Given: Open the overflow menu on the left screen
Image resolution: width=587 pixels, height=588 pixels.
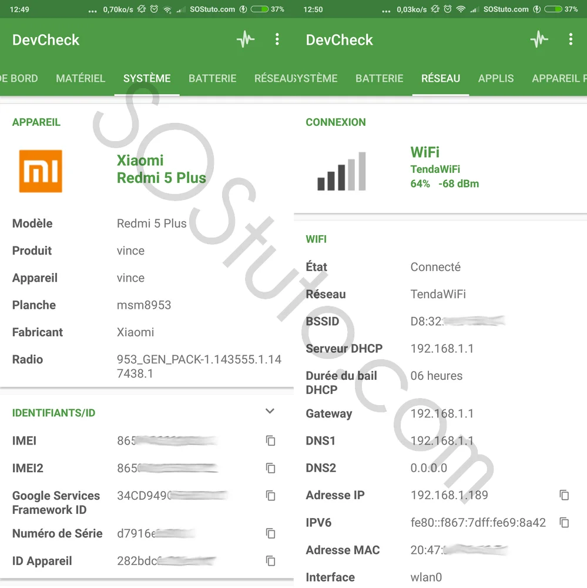Looking at the screenshot, I should 277,39.
